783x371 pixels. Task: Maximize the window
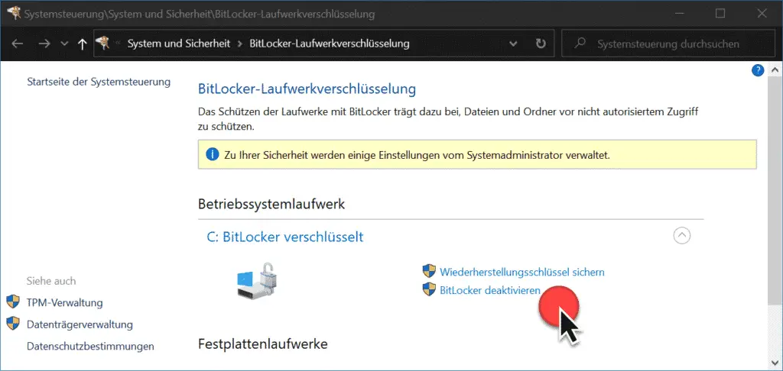point(720,14)
